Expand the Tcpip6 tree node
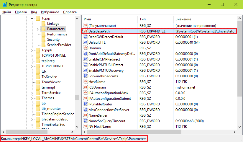 (32, 50)
